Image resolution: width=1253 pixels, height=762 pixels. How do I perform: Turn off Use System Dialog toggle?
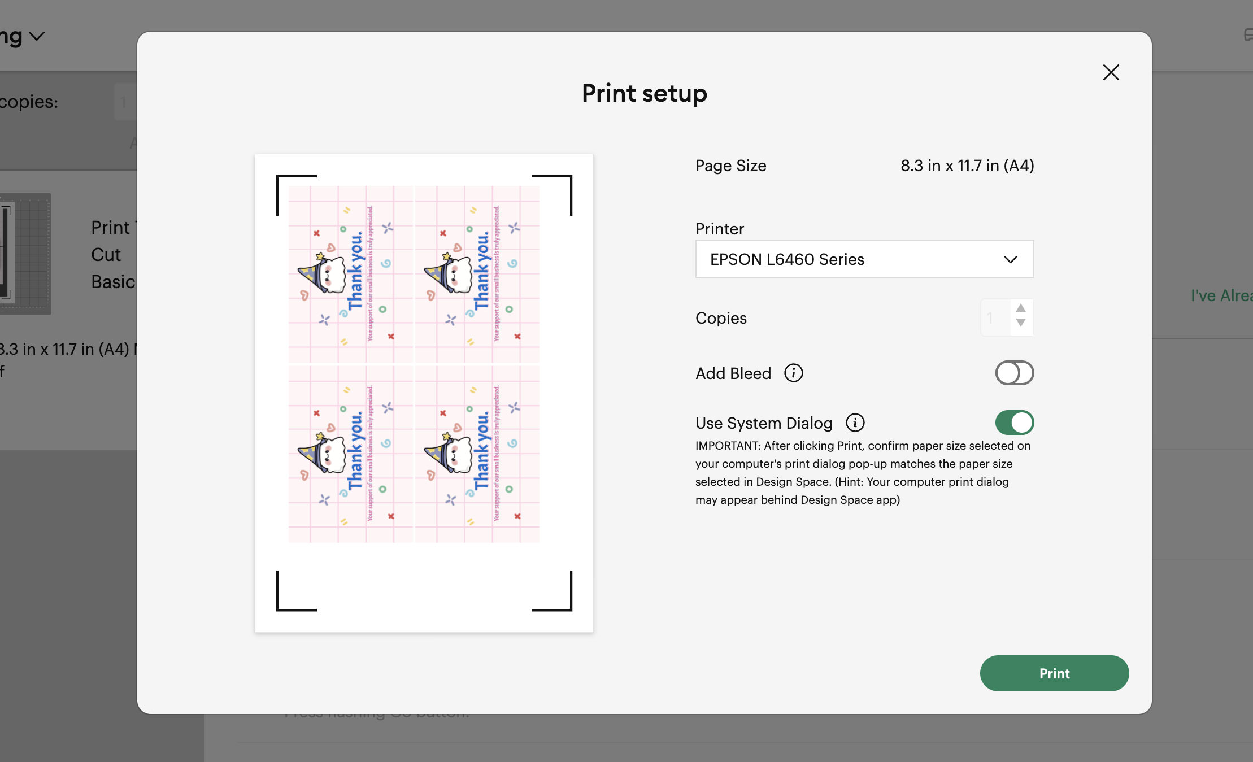1014,423
